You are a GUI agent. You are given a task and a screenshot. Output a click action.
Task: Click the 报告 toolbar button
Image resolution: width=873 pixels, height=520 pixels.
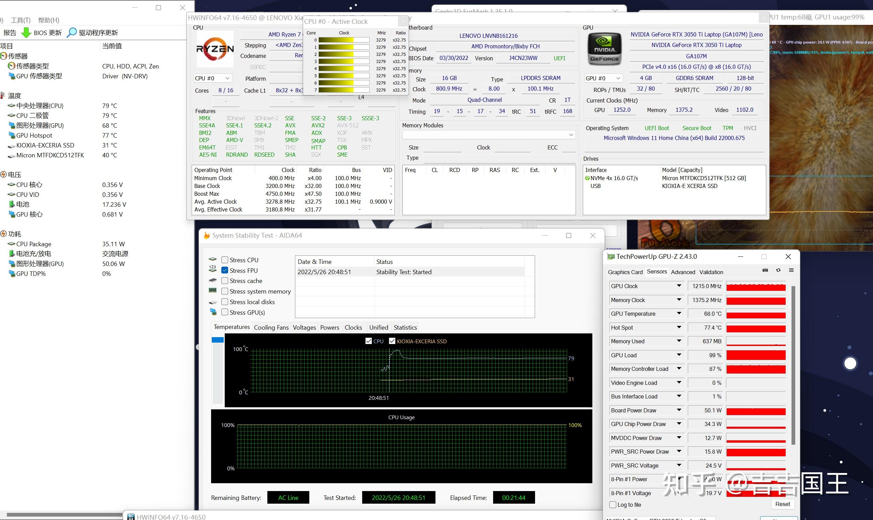click(10, 33)
